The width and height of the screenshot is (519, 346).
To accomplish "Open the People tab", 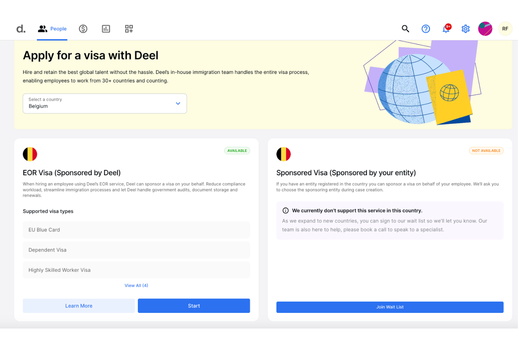I will 52,29.
